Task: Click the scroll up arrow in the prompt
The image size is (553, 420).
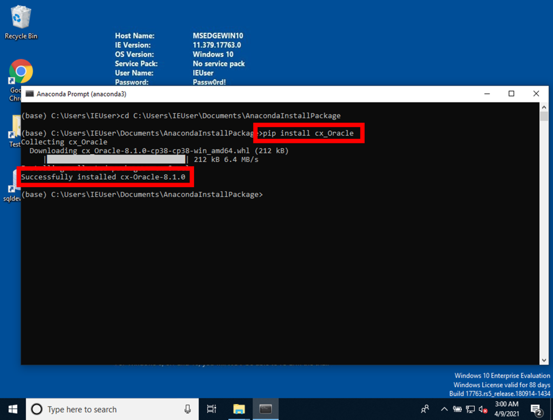Action: click(x=544, y=106)
